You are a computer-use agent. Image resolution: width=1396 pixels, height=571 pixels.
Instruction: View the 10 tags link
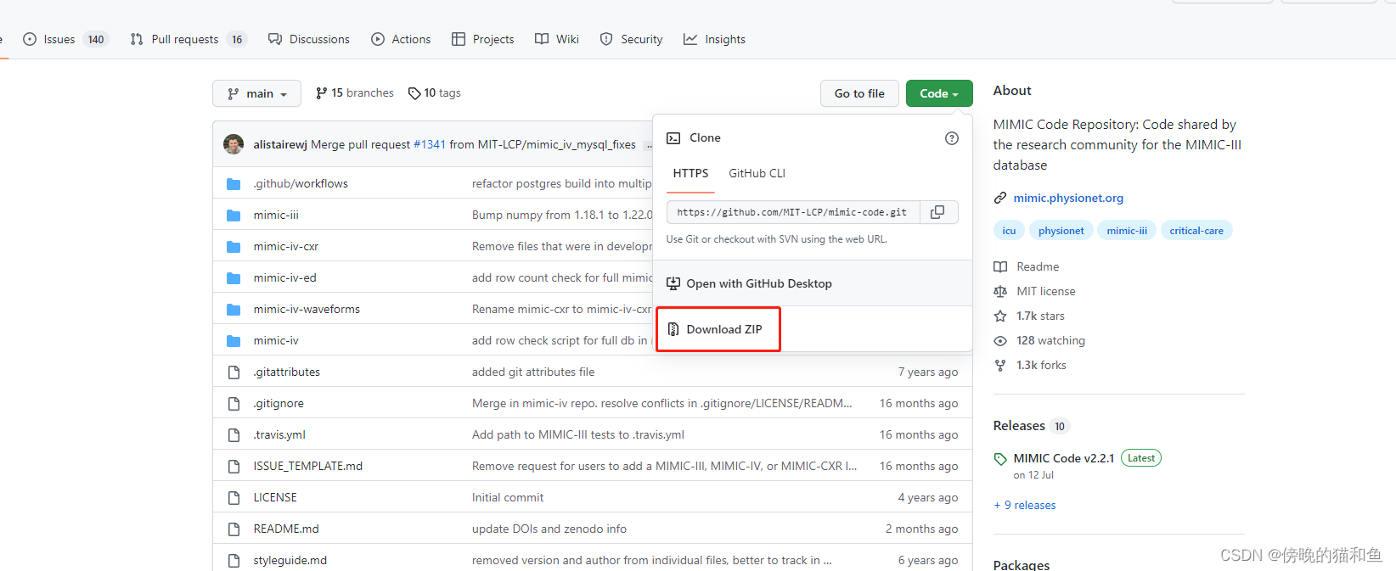(434, 92)
